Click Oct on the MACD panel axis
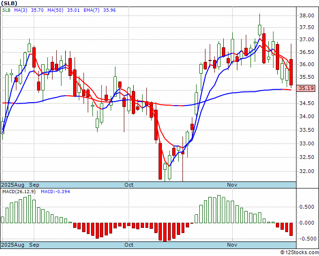Screen dimensions: 319x256 tap(129, 245)
